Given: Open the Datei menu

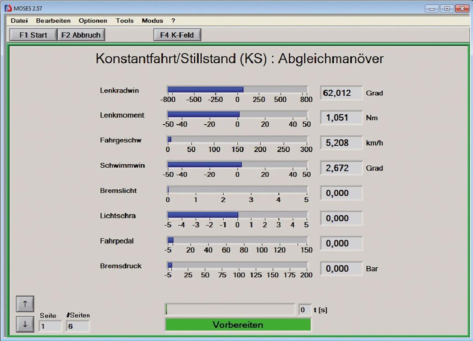Looking at the screenshot, I should (x=19, y=21).
